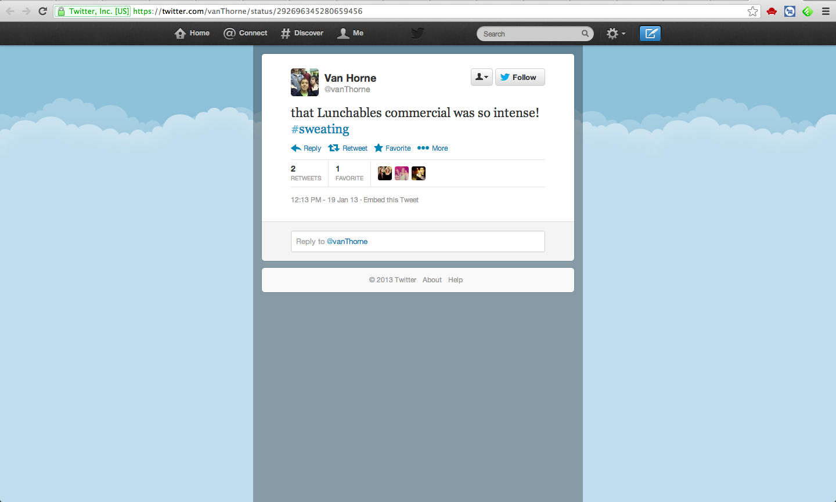
Task: View the 2 Retweets list
Action: [x=306, y=173]
